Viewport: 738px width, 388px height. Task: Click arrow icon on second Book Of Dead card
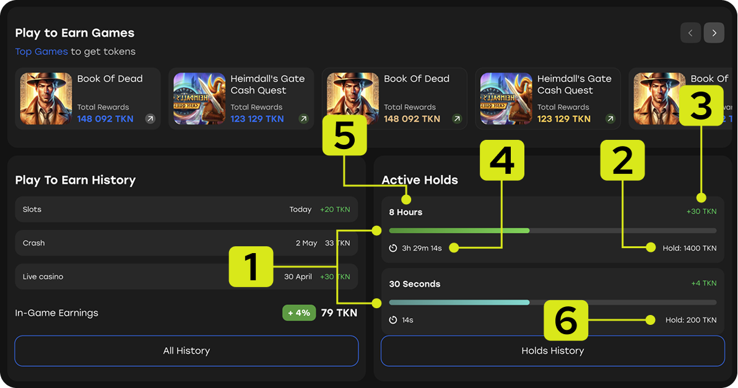tap(457, 119)
